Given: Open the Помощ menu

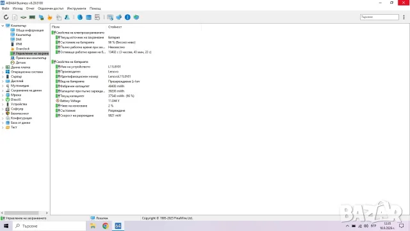Looking at the screenshot, I should pos(95,8).
